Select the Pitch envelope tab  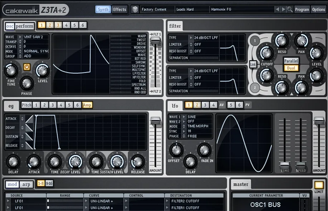click(26, 105)
